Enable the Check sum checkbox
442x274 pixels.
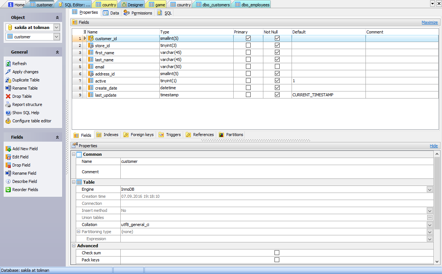coord(277,253)
